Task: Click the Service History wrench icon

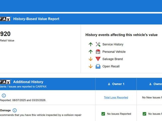Action: pyautogui.click(x=98, y=44)
